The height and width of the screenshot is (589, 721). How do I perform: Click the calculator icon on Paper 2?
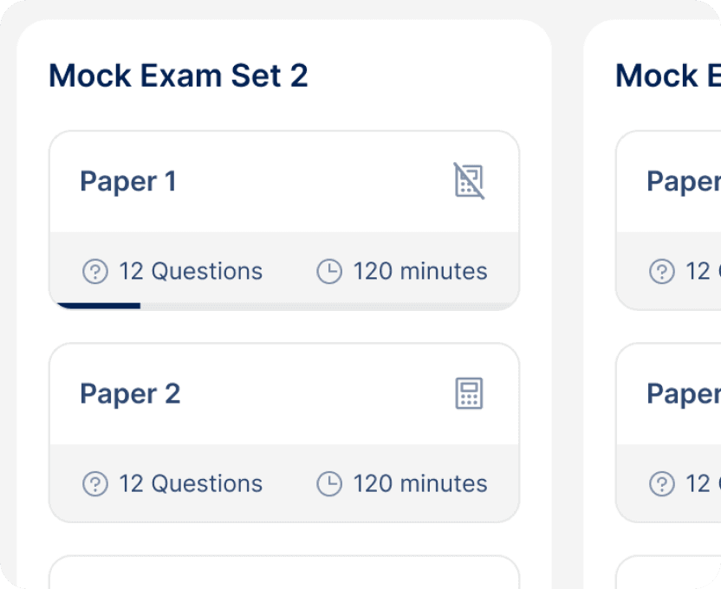click(469, 394)
